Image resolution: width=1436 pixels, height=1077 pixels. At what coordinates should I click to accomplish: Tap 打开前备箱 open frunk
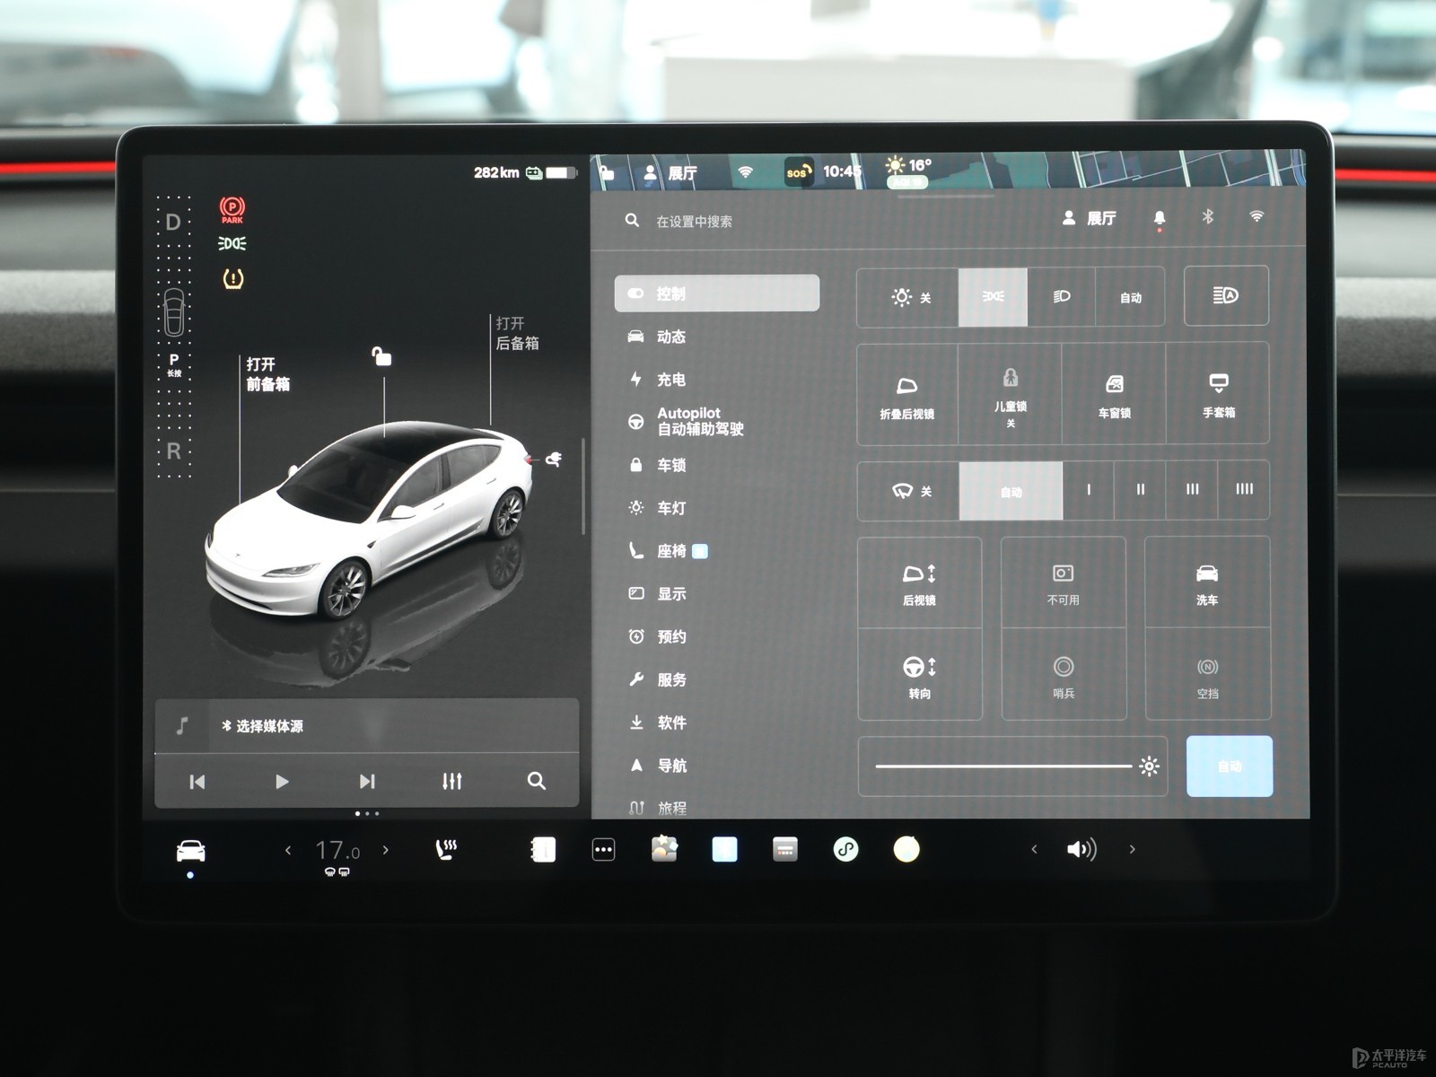268,374
